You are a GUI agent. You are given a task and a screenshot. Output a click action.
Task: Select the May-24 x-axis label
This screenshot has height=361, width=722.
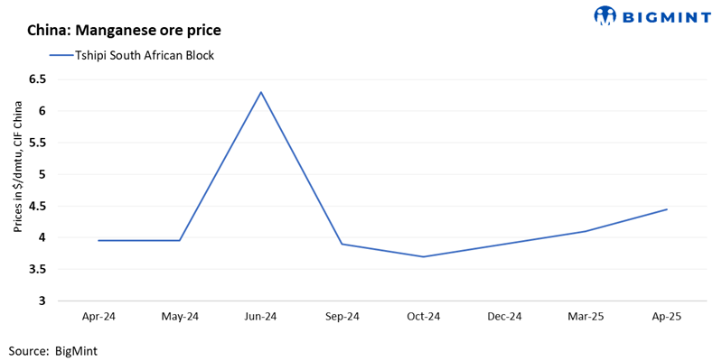[x=180, y=317]
